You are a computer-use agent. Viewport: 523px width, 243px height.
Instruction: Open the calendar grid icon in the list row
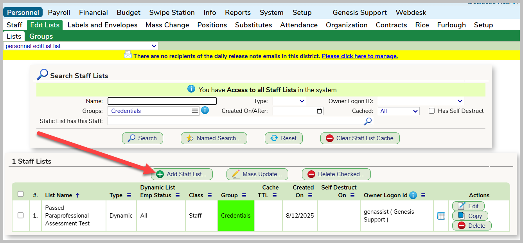click(x=441, y=216)
